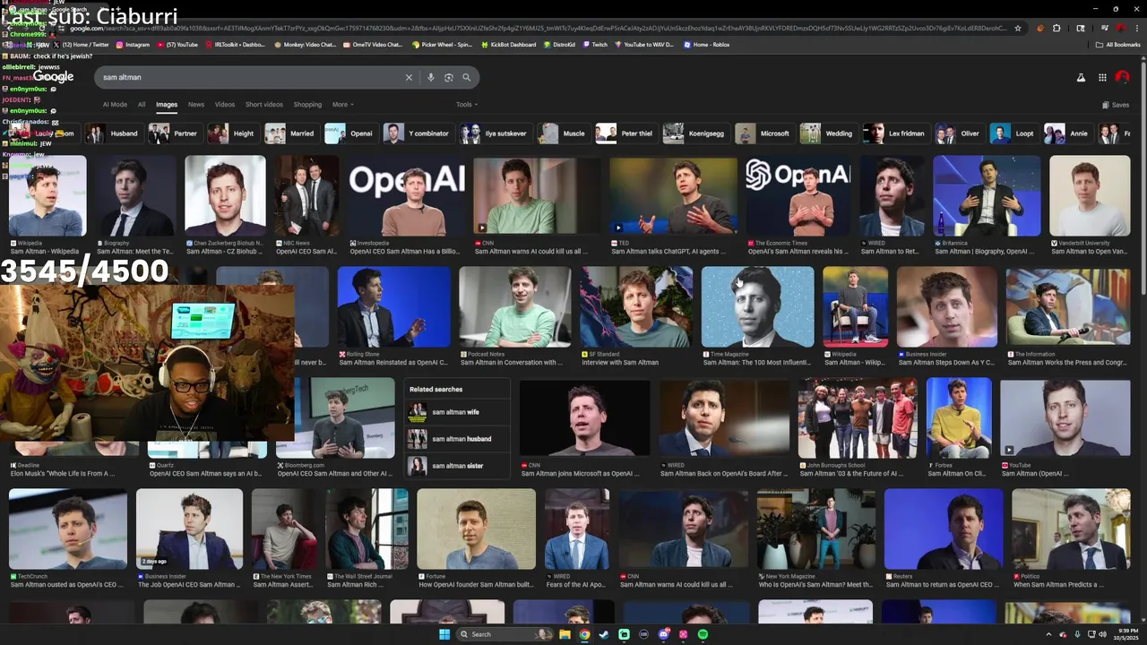Open the Britannica Biography image result
This screenshot has width=1147, height=645.
[x=987, y=195]
